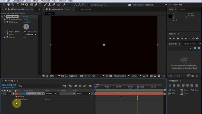Switch to the Effects & Presets tab
Viewport: 202px width, 114px height.
click(x=189, y=44)
